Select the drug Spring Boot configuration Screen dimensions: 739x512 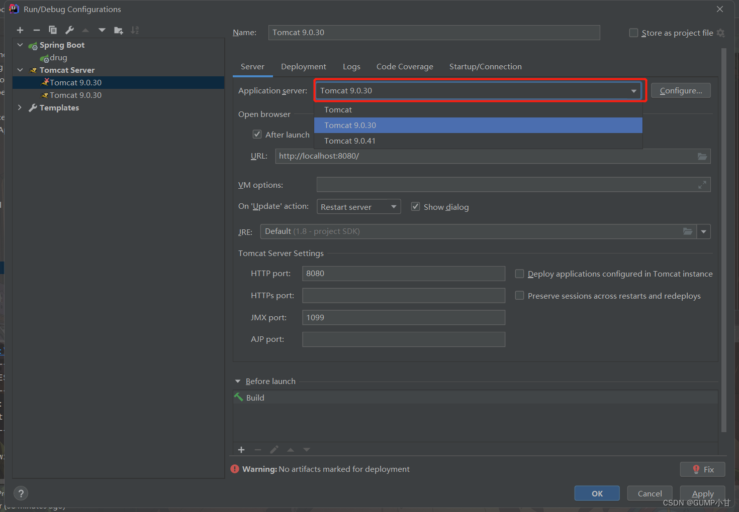pos(58,57)
